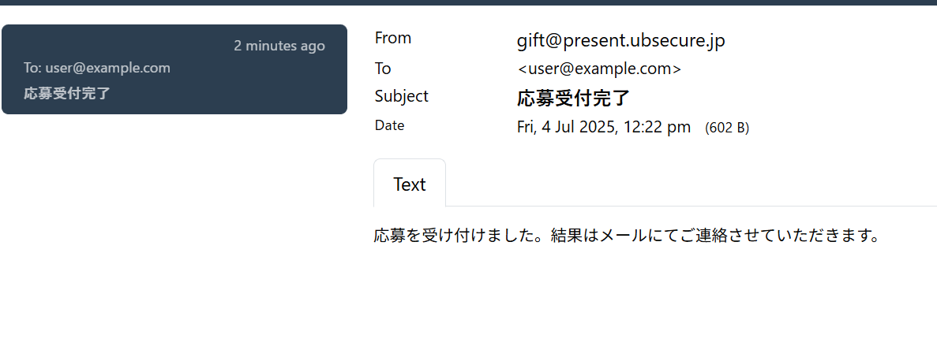The image size is (937, 361).
Task: Click the dark top header bar
Action: [469, 2]
